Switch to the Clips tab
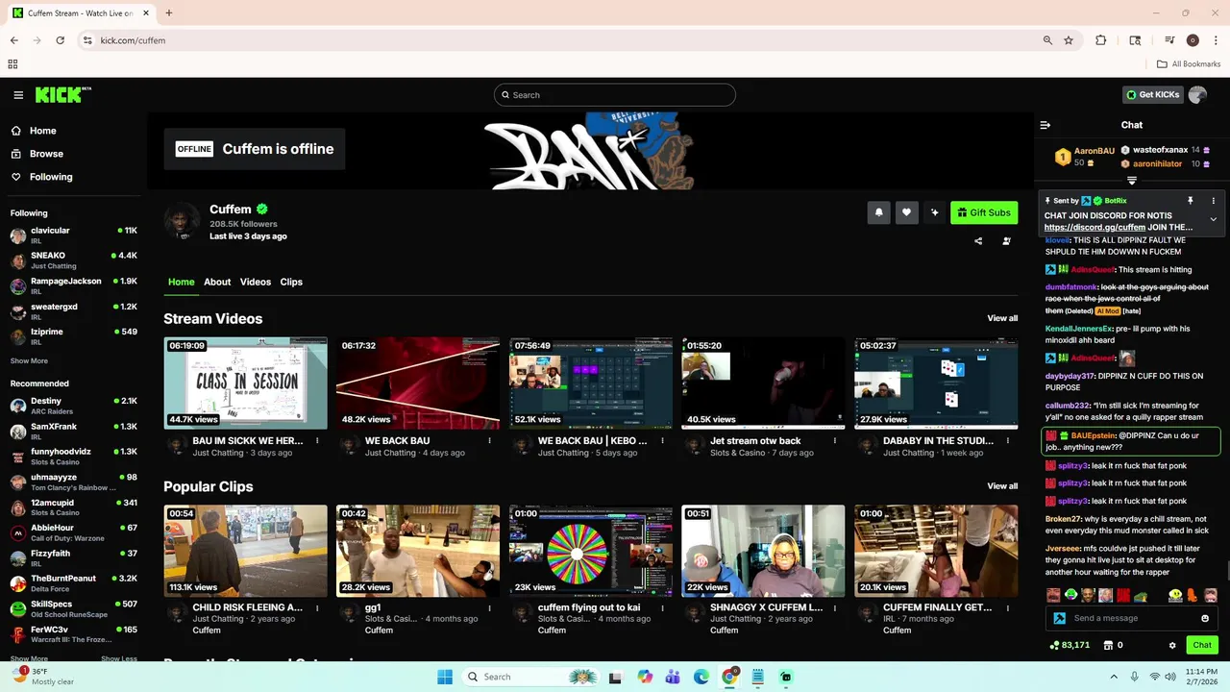The image size is (1230, 692). 291,282
